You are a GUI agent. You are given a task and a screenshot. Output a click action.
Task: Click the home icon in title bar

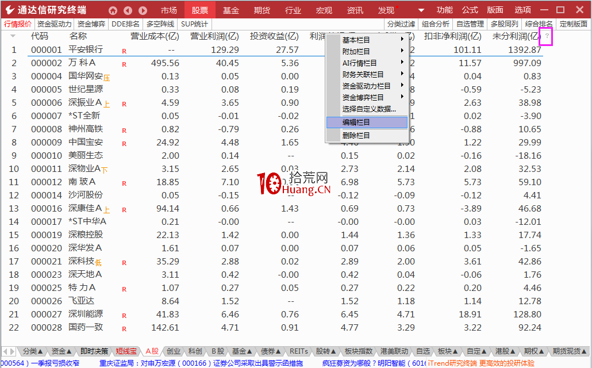click(113, 10)
